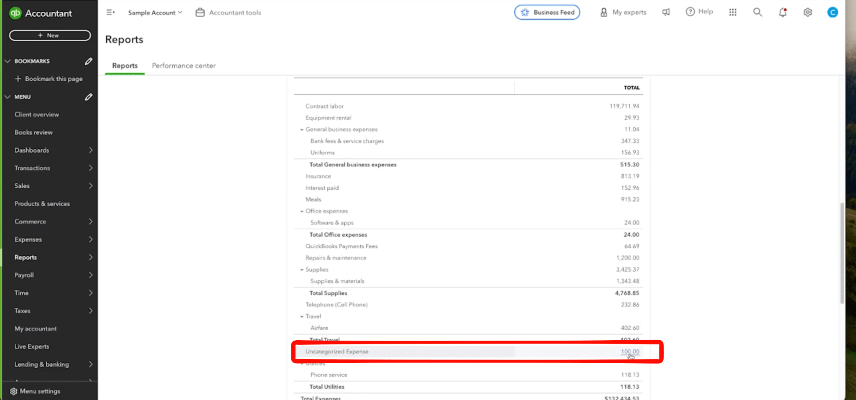Screen dimensions: 856x400
Task: Click Total Supplies amount 4,768.85
Action: pyautogui.click(x=627, y=293)
